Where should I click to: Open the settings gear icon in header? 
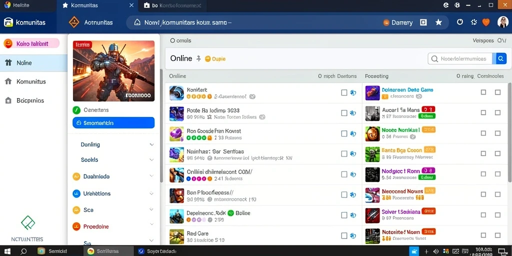[x=474, y=22]
